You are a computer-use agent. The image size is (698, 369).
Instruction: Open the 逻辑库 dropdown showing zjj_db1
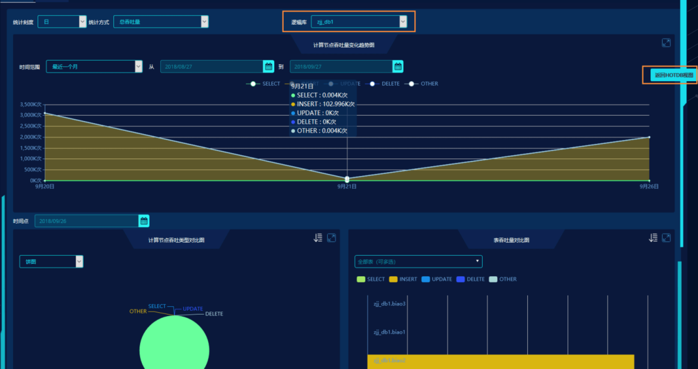point(359,22)
